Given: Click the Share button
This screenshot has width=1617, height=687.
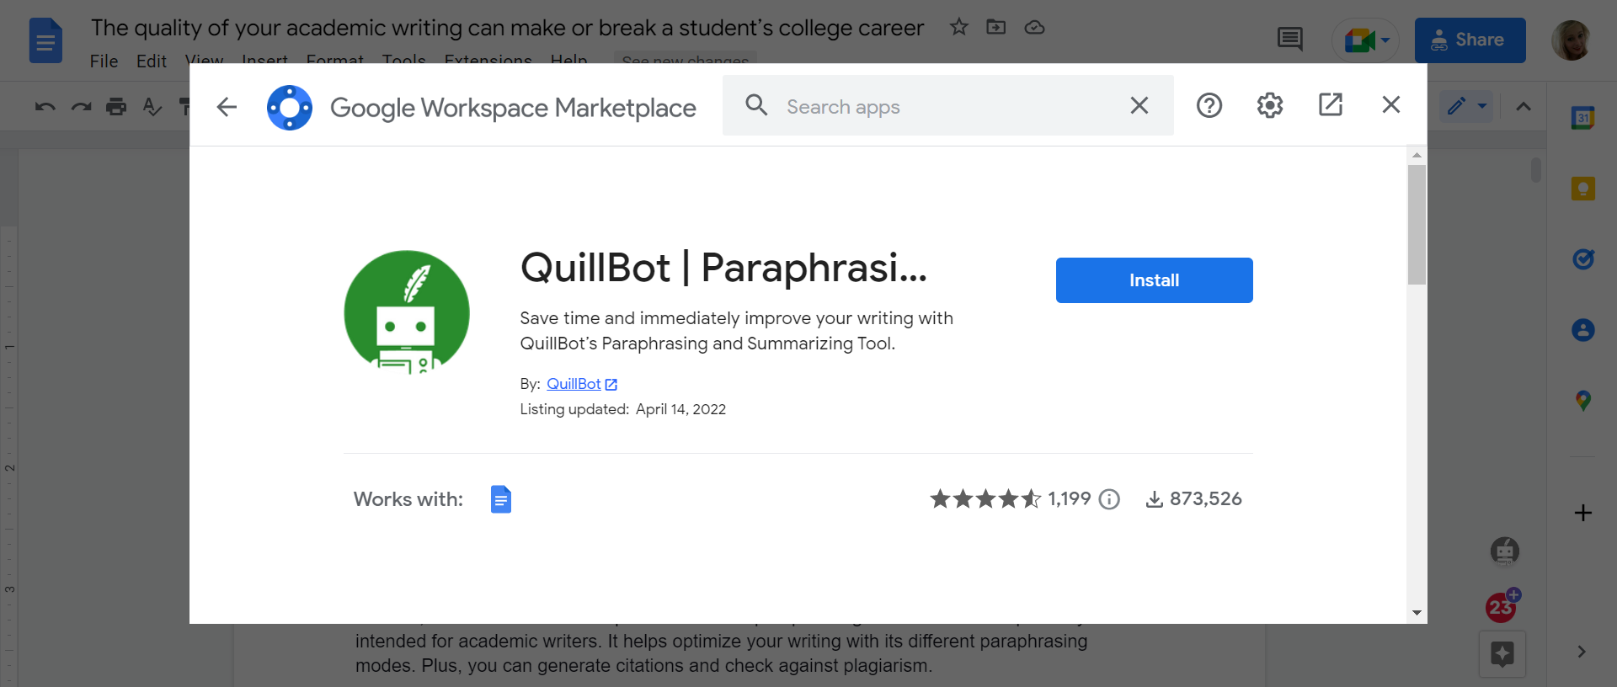Looking at the screenshot, I should point(1470,40).
